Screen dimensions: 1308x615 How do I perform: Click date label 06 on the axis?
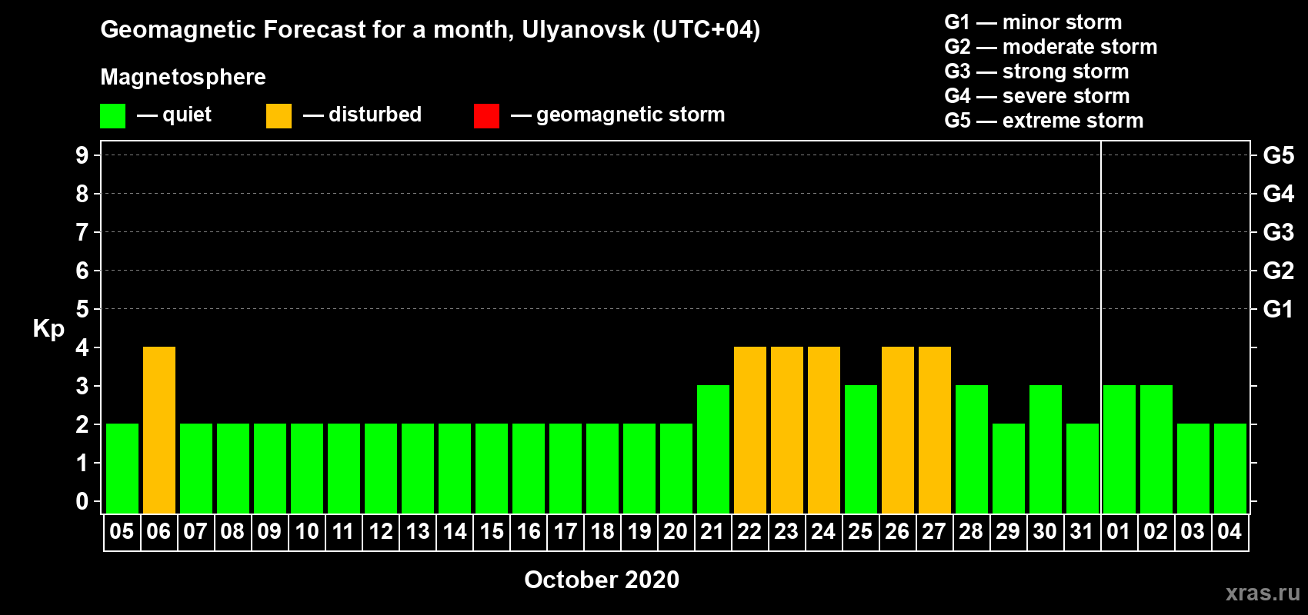pyautogui.click(x=158, y=531)
